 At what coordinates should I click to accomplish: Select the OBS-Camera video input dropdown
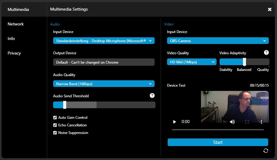point(217,41)
